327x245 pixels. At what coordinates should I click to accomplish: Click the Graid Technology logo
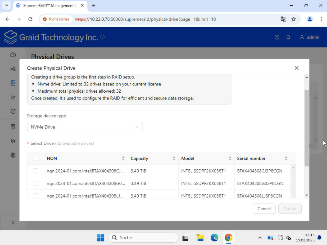[x=51, y=37]
